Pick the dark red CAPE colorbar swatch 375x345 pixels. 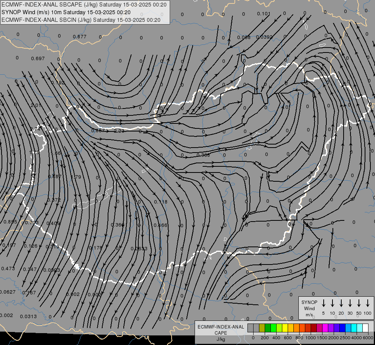click(314, 328)
